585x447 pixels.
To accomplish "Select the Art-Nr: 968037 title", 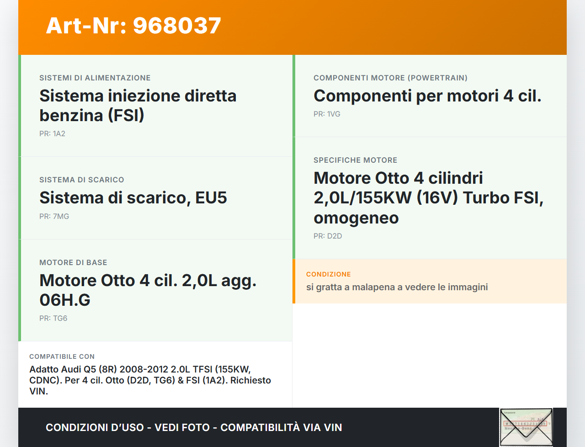I will (133, 26).
